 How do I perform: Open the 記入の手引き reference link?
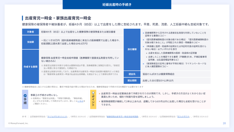(183, 117)
